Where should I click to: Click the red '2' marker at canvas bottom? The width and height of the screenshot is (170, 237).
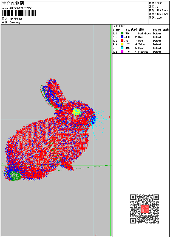96,235
